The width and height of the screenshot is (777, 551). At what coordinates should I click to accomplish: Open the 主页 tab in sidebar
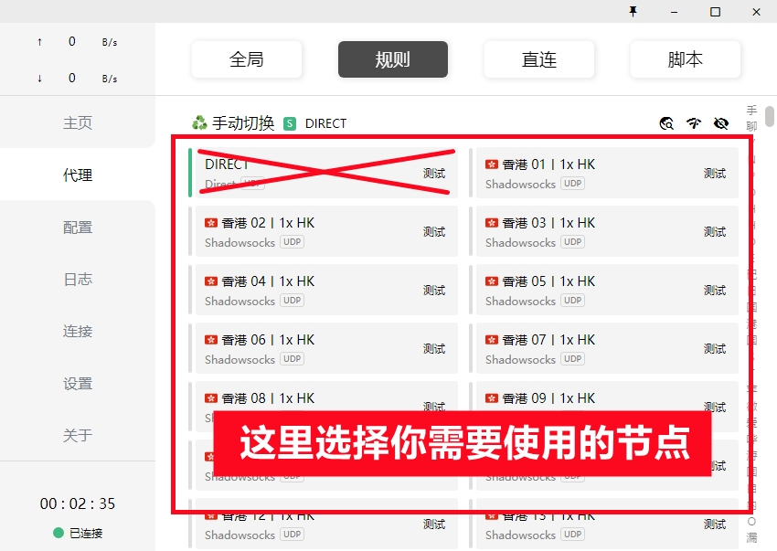point(78,122)
